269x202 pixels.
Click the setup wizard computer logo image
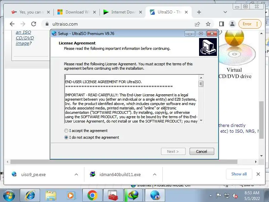(208, 47)
